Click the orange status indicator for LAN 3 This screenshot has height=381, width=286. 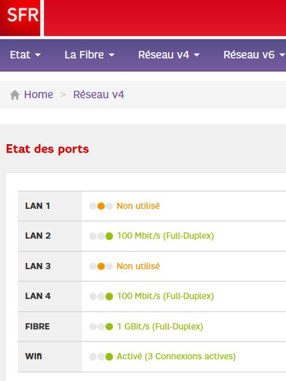(x=101, y=266)
